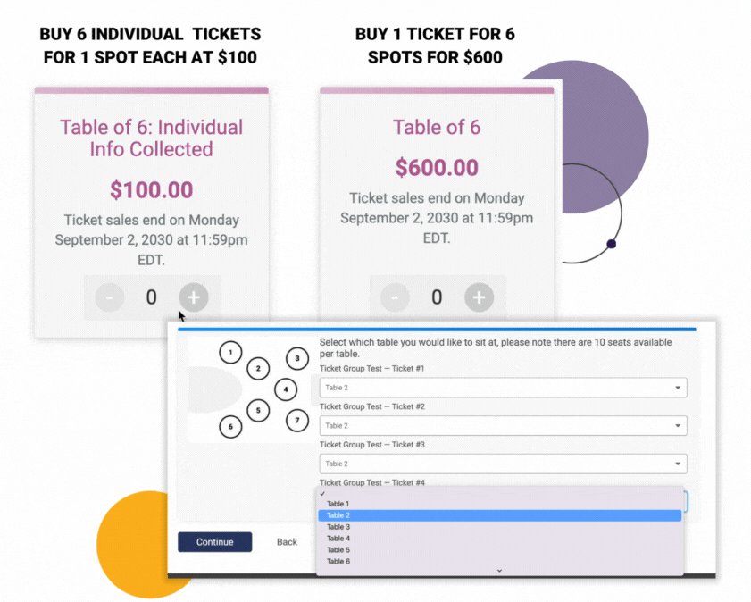The width and height of the screenshot is (751, 602).
Task: Open Ticket #3 table dropdown
Action: tap(504, 464)
